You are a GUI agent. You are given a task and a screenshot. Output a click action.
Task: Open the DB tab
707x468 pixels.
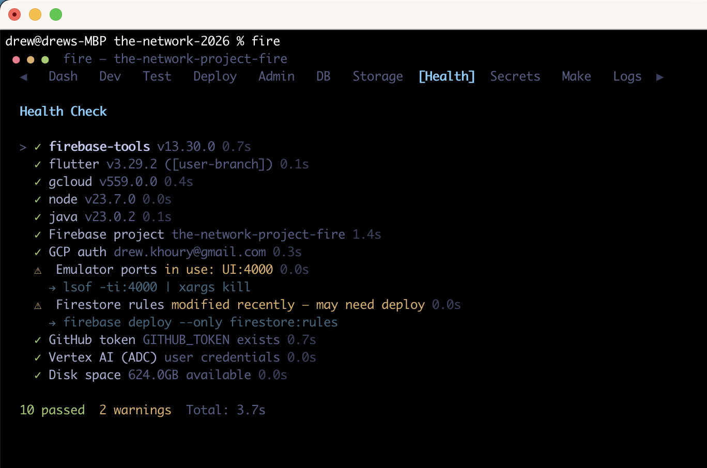tap(324, 76)
